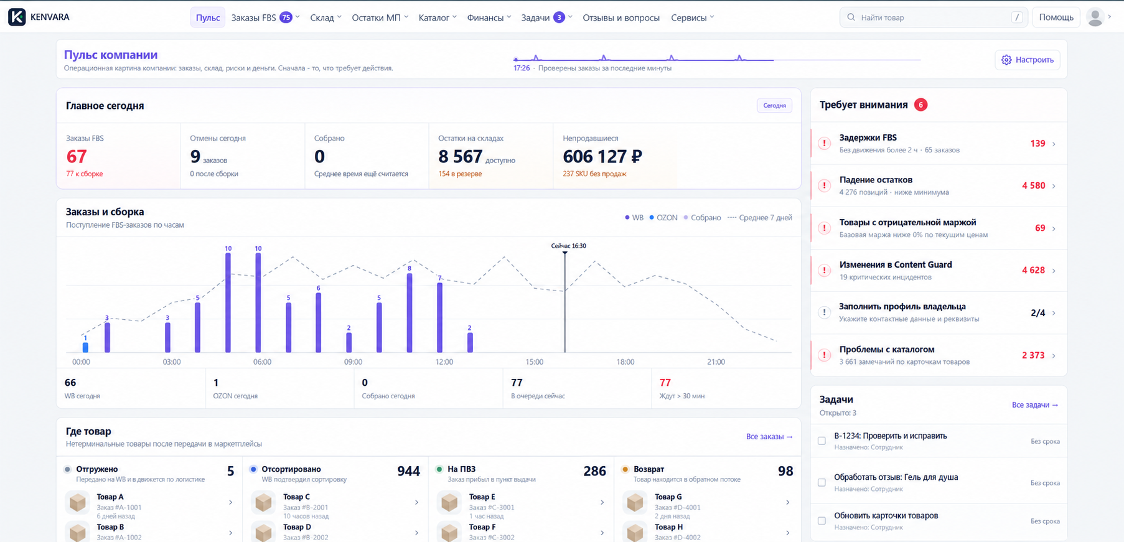
Task: Click the Настроить button
Action: click(x=1028, y=60)
